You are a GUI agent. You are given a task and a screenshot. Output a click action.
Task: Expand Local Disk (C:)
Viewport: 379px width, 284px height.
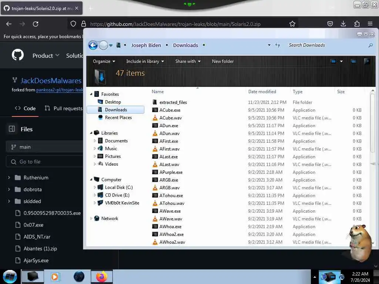95,187
